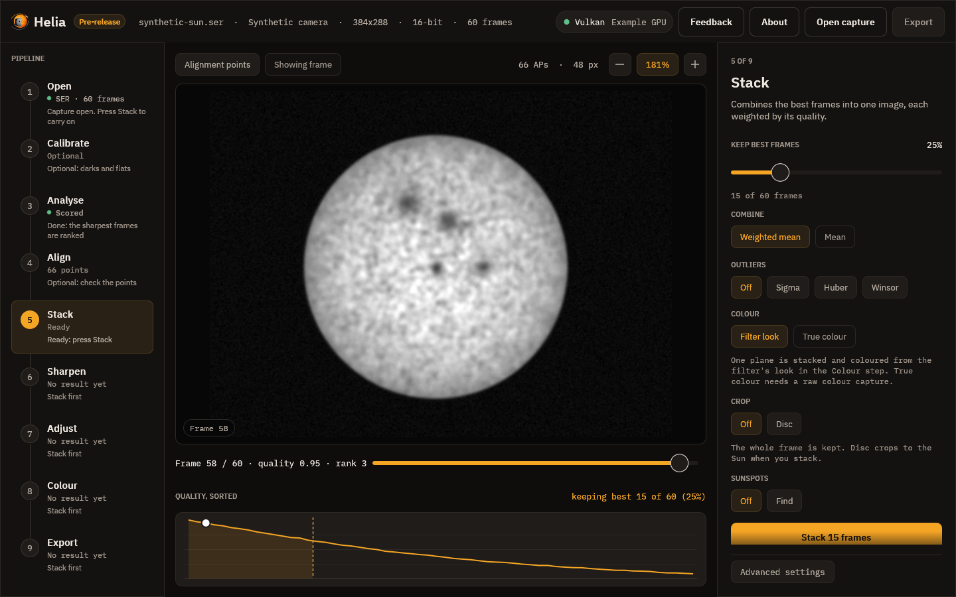Viewport: 956px width, 597px height.
Task: Go to the Calibrate pipeline step
Action: pyautogui.click(x=82, y=155)
